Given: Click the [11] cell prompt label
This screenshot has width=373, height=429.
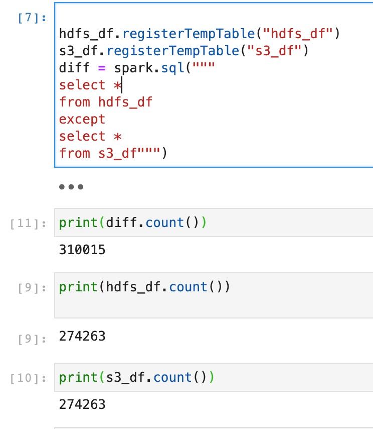Looking at the screenshot, I should 28,224.
